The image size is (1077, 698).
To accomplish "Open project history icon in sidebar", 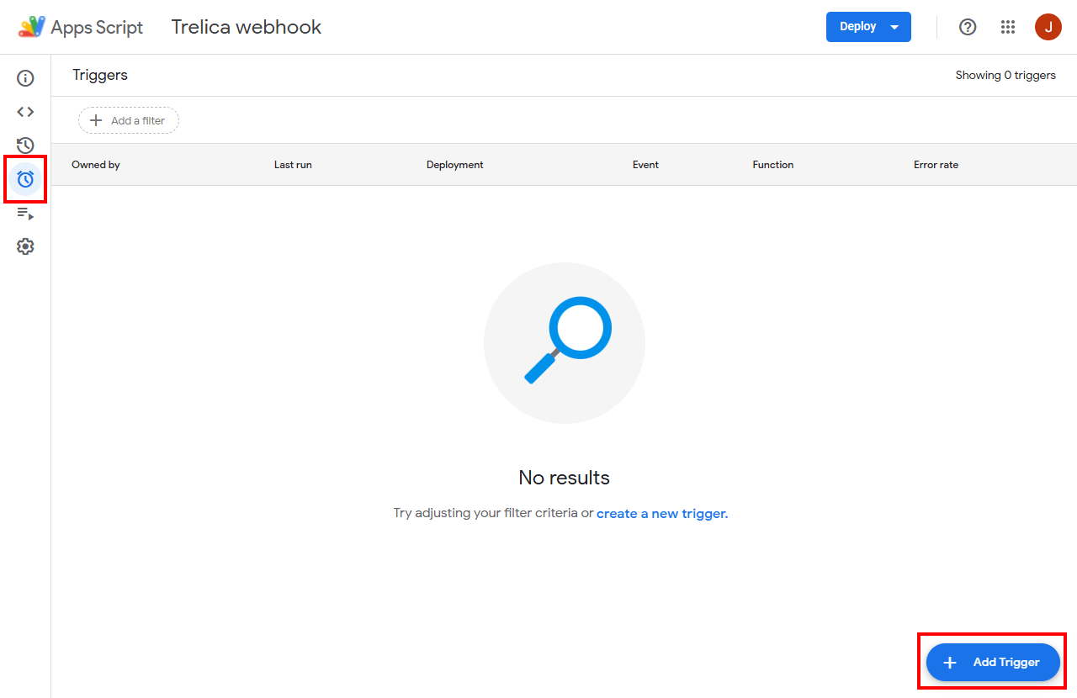I will [25, 145].
